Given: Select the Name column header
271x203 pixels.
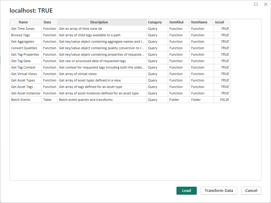Looking at the screenshot, I should click(x=23, y=22).
